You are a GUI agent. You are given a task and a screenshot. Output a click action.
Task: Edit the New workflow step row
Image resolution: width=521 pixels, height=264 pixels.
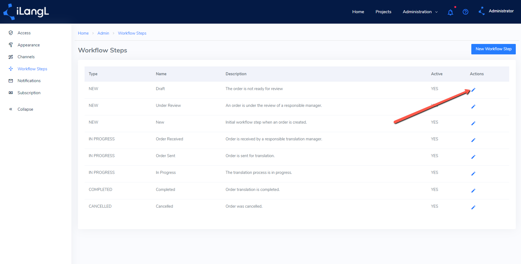pyautogui.click(x=473, y=123)
